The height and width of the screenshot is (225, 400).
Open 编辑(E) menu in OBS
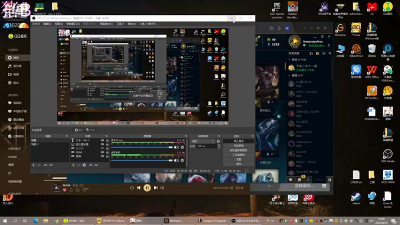coord(47,24)
